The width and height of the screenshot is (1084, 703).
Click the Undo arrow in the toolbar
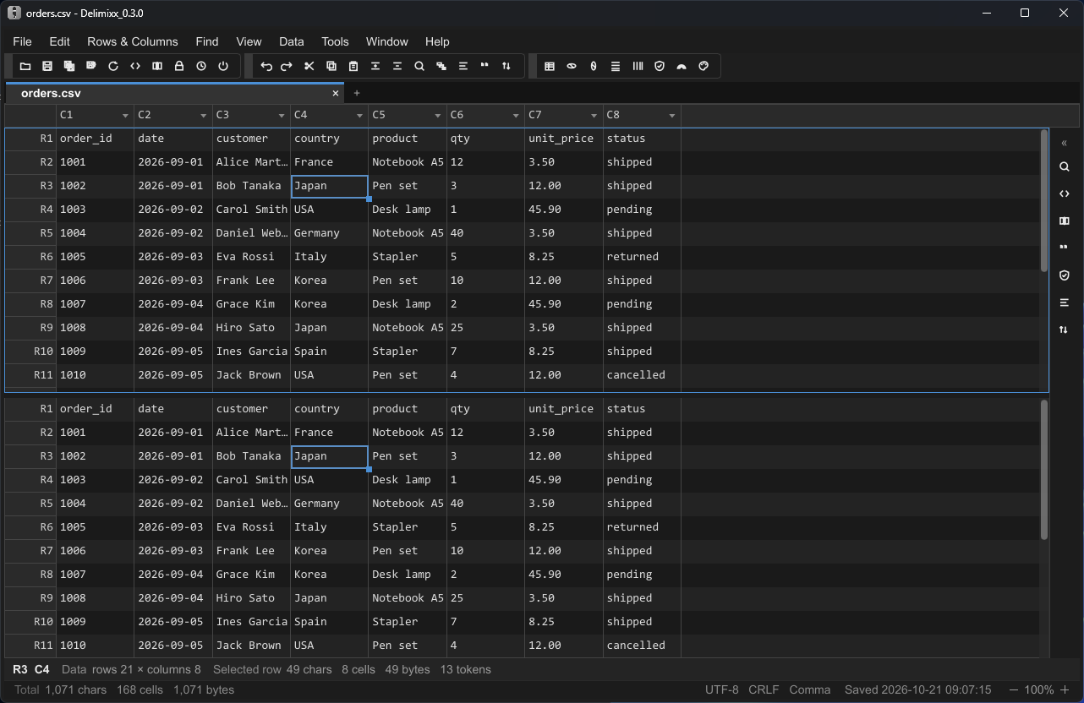[x=266, y=66]
